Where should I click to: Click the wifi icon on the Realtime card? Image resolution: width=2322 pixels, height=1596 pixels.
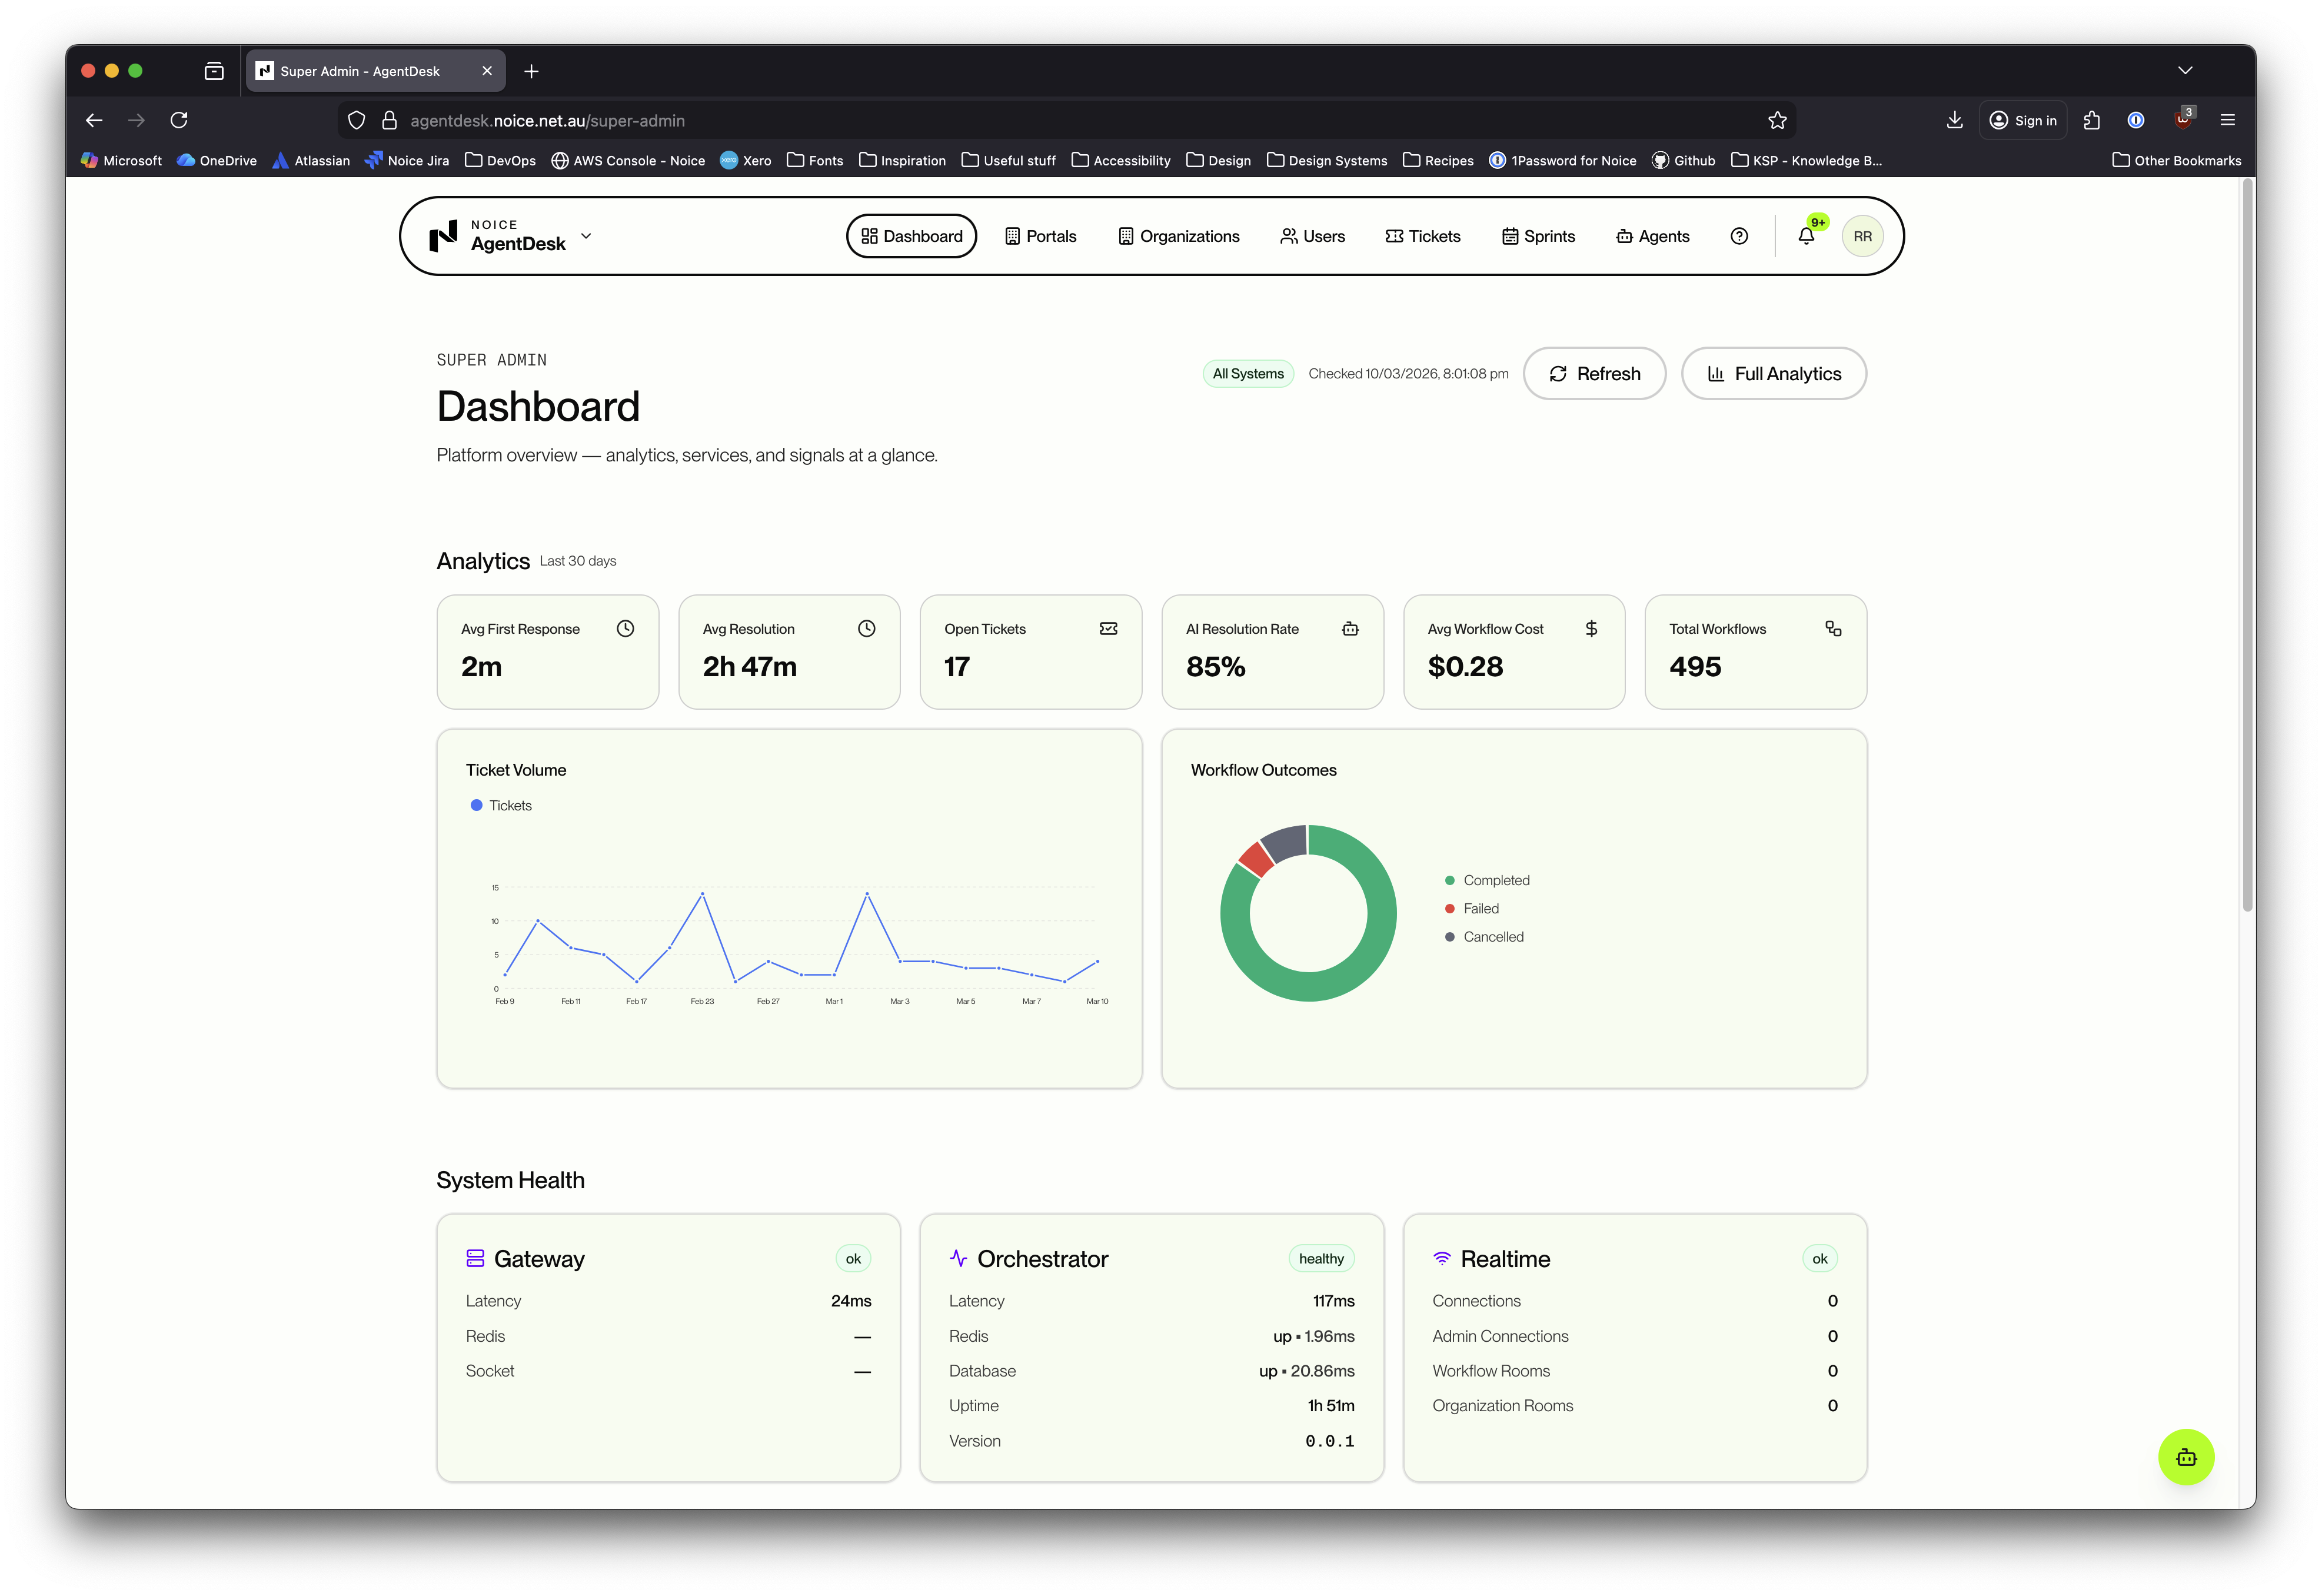pyautogui.click(x=1441, y=1258)
